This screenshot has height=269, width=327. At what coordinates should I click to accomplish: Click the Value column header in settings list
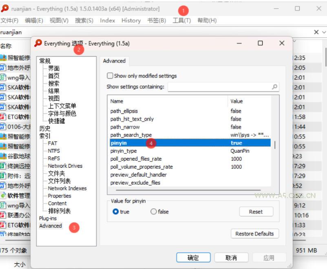250,101
